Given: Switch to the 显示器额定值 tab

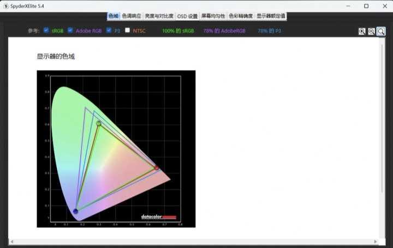Looking at the screenshot, I should coord(271,16).
